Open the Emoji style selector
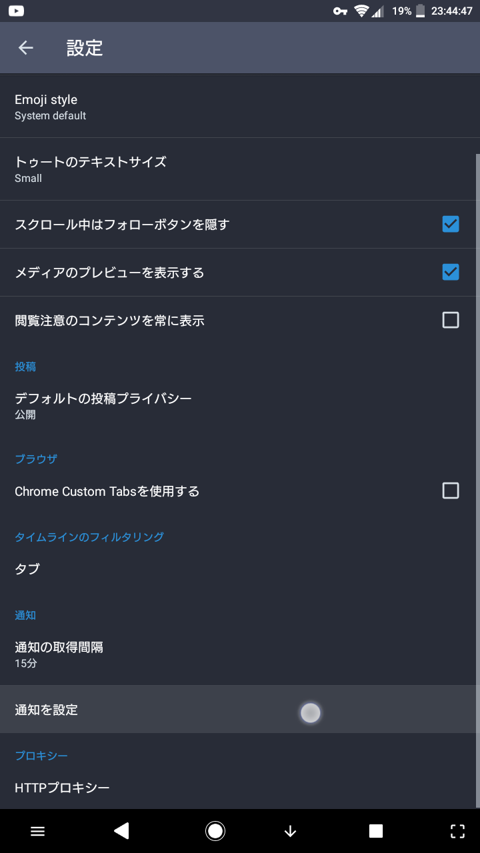Screen dimensions: 480x853 [240, 107]
